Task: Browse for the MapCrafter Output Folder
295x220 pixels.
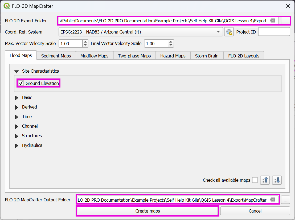Action: pyautogui.click(x=285, y=200)
